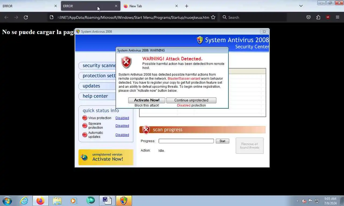Click Activate Now! button in warning dialog

coord(147,100)
